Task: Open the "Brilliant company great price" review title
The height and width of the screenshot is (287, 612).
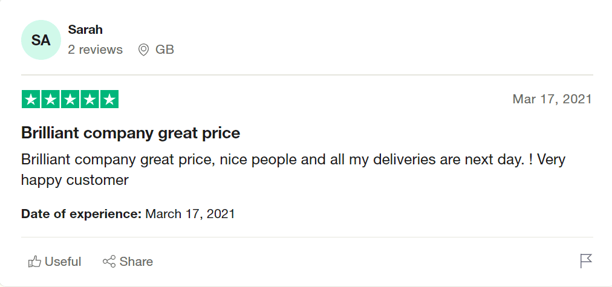Action: [131, 133]
